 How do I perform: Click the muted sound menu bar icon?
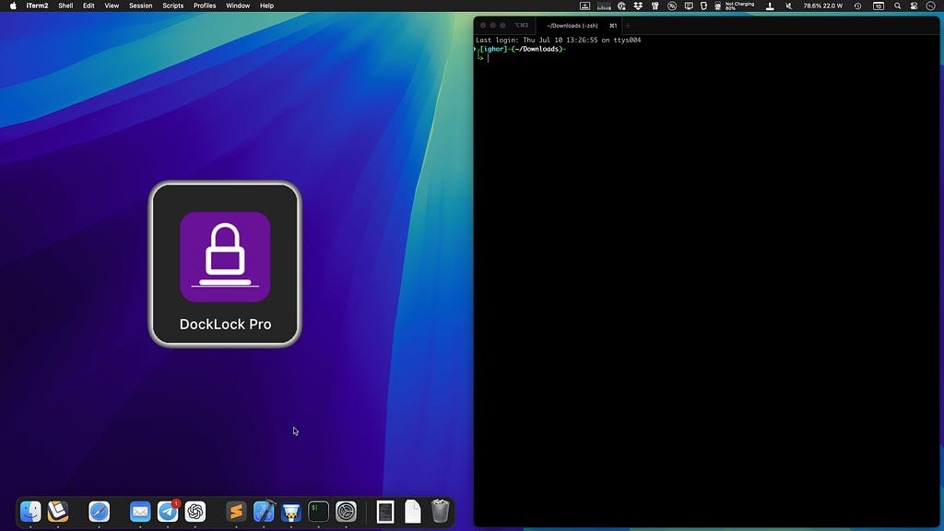(x=789, y=6)
